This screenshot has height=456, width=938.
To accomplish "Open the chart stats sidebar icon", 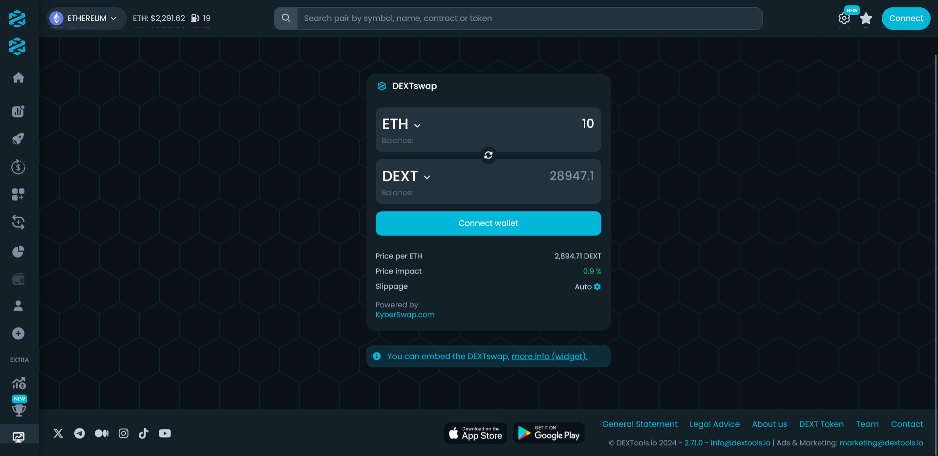I will coord(19,111).
